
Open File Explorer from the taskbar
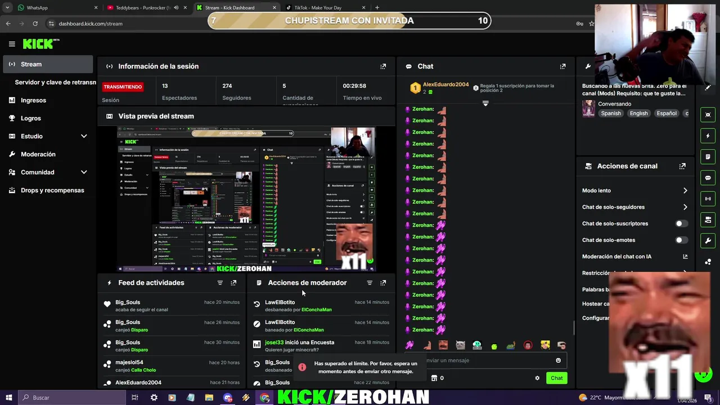click(209, 398)
